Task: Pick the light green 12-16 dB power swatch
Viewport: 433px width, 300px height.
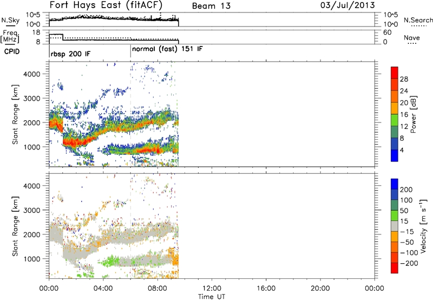Action: (x=395, y=120)
